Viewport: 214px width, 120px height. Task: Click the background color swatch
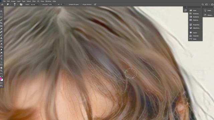click(x=2, y=80)
